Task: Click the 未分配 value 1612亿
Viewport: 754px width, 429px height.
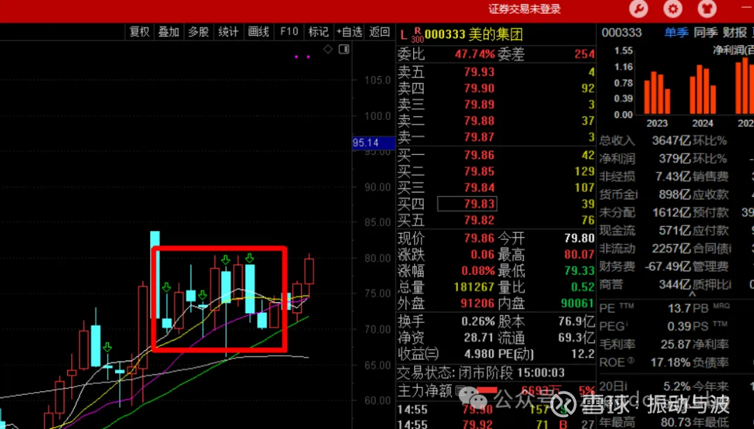Action: click(672, 212)
